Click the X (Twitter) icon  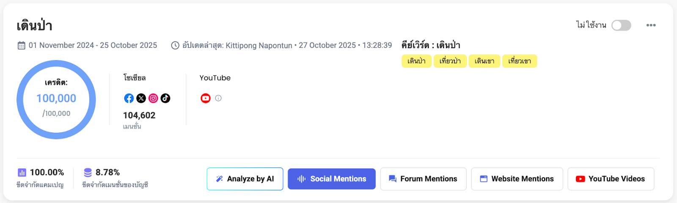click(x=141, y=99)
